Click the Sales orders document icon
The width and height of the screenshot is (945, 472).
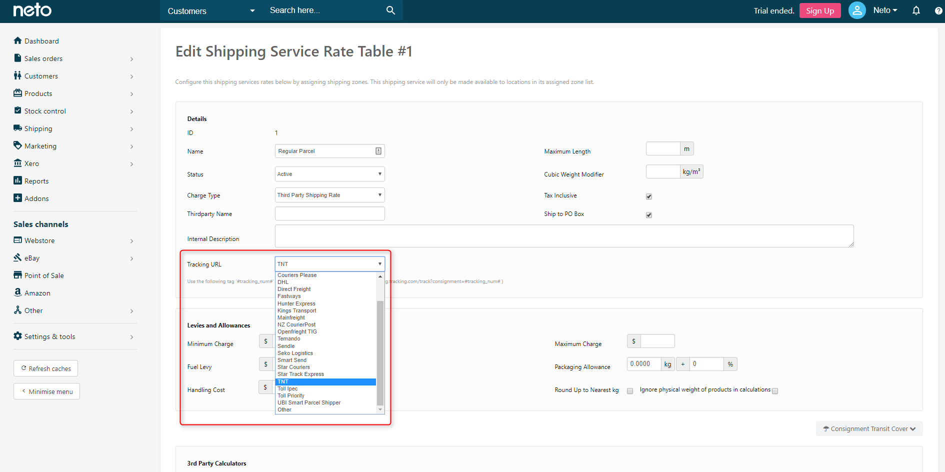point(18,58)
